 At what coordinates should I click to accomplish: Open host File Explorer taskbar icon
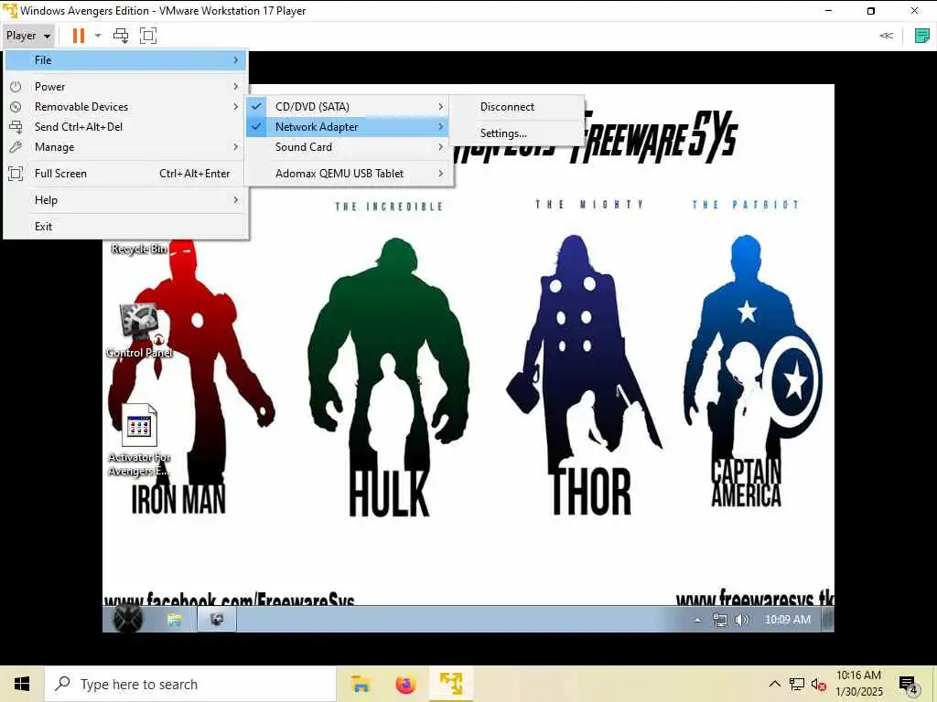coord(361,684)
